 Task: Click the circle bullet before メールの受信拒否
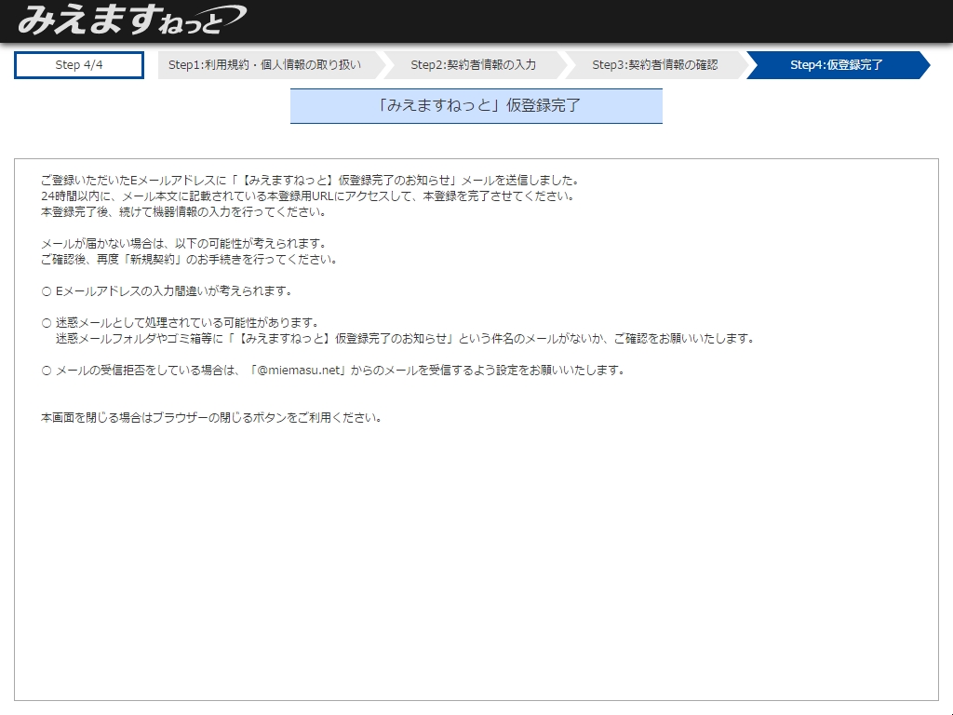pos(47,371)
